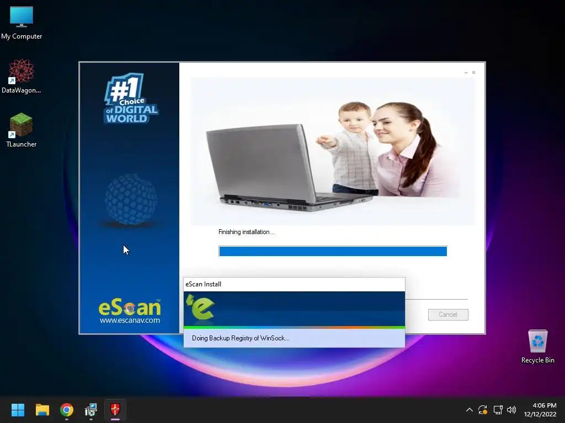565x423 pixels.
Task: Click the blue globe graphic in sidebar
Action: tap(131, 199)
